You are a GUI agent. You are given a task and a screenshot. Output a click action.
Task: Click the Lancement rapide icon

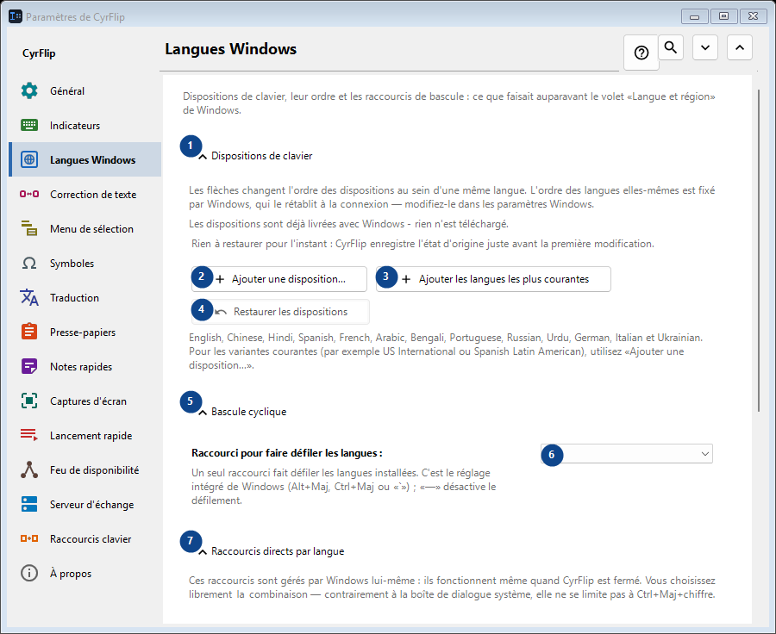pos(29,435)
